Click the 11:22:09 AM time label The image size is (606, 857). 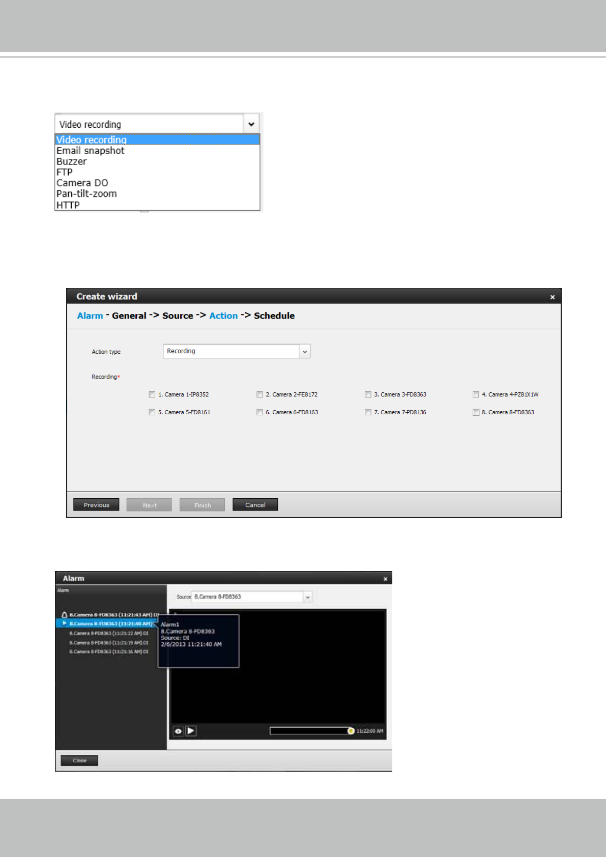pos(370,731)
